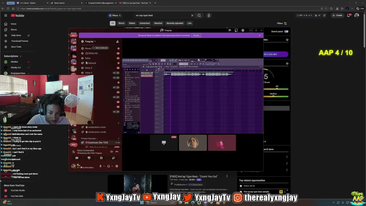Click Discord share screen button

[89, 158]
